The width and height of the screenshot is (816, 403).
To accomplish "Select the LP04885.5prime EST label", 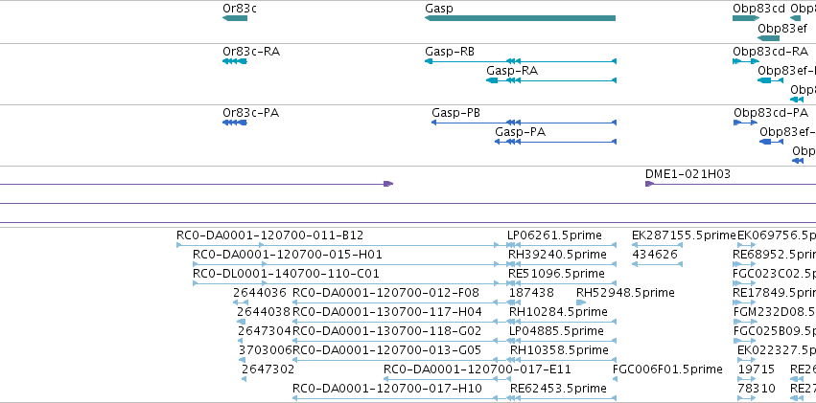I will click(556, 331).
